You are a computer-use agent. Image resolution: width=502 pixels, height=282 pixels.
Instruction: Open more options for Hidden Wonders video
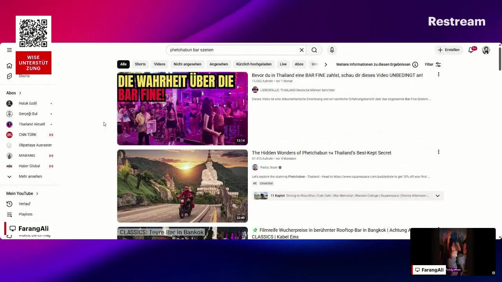click(438, 152)
